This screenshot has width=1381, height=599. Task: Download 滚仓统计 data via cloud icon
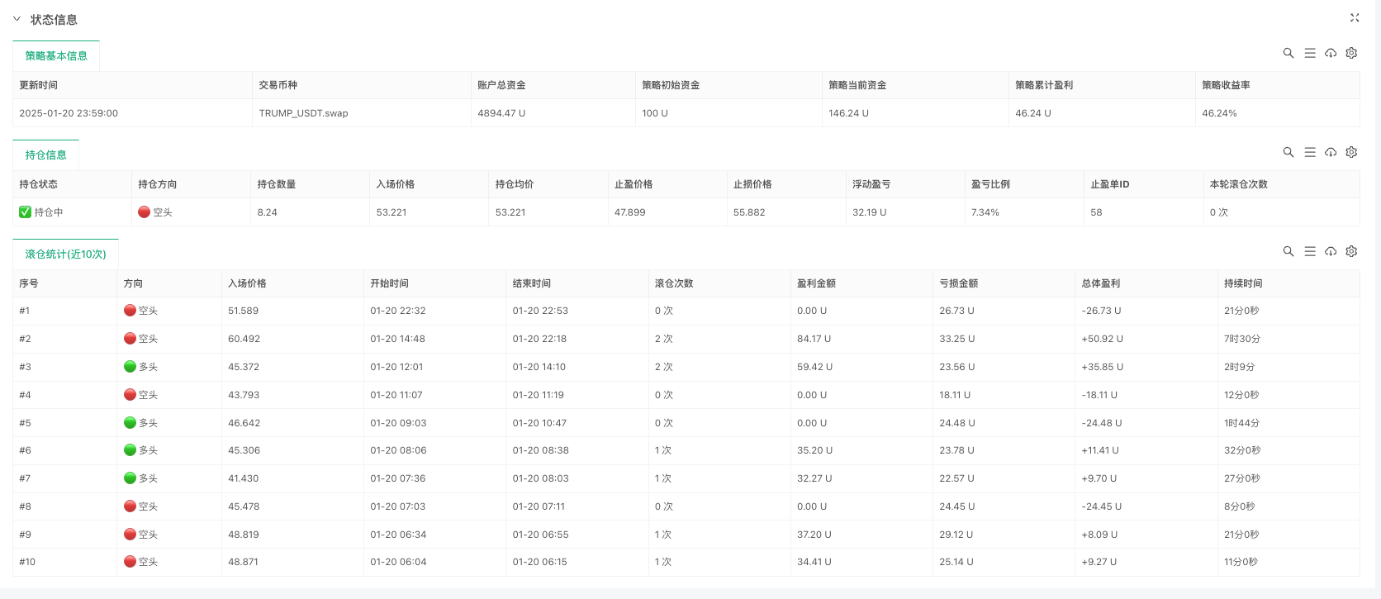(x=1331, y=251)
